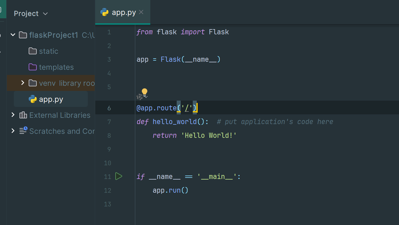Collapse the flaskProject1 root folder
The image size is (399, 225).
13,35
